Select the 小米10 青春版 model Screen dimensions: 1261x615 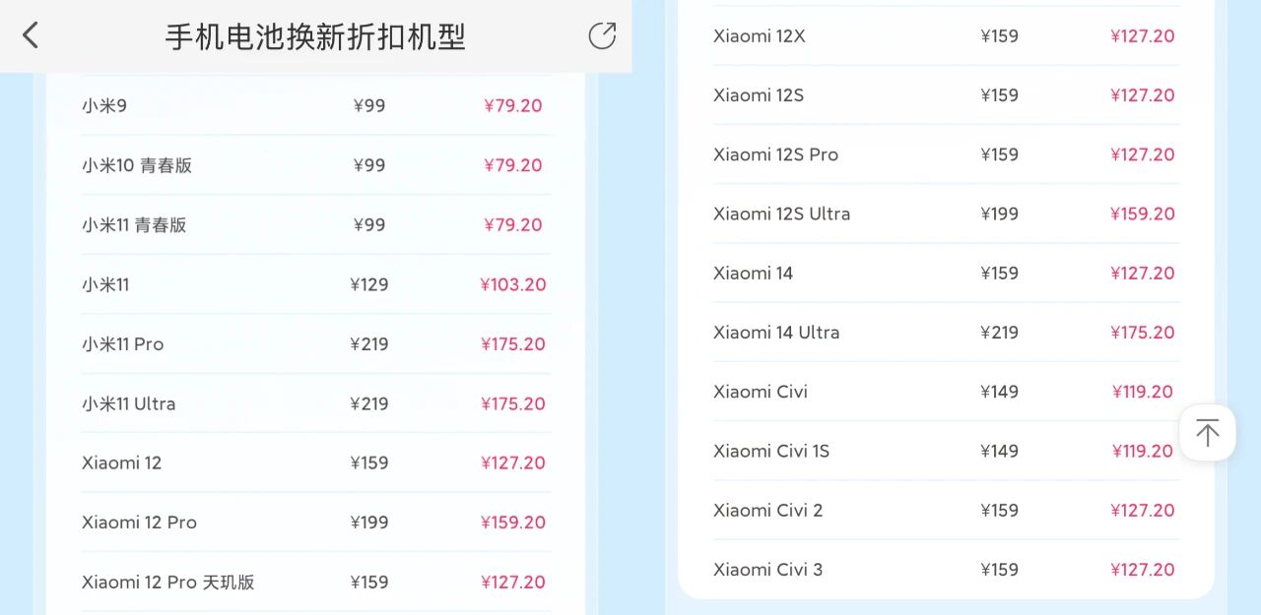137,165
